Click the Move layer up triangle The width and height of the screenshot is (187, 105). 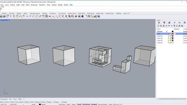(x=166, y=26)
